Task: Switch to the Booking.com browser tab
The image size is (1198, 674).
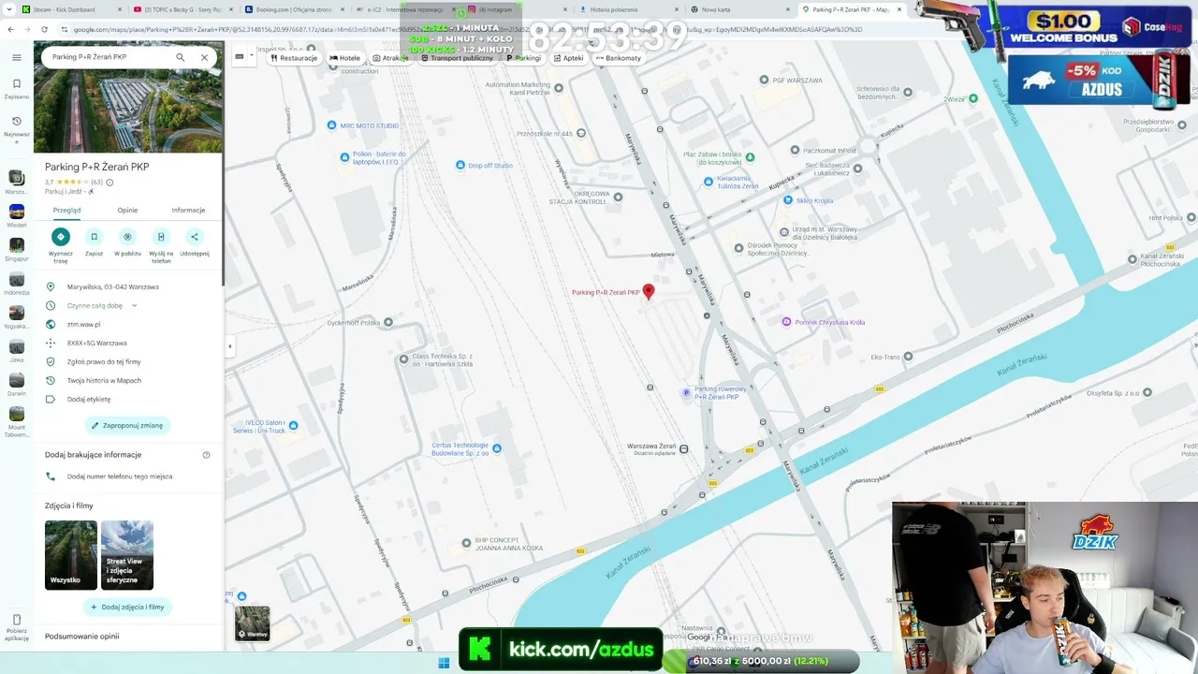Action: 296,9
